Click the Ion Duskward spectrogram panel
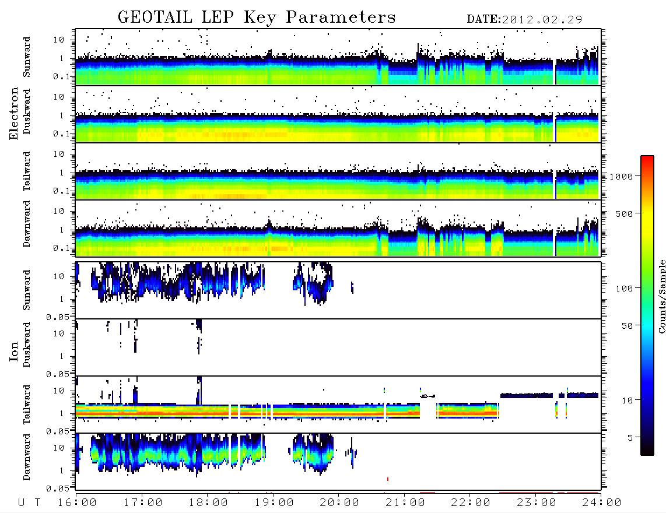 [x=338, y=347]
